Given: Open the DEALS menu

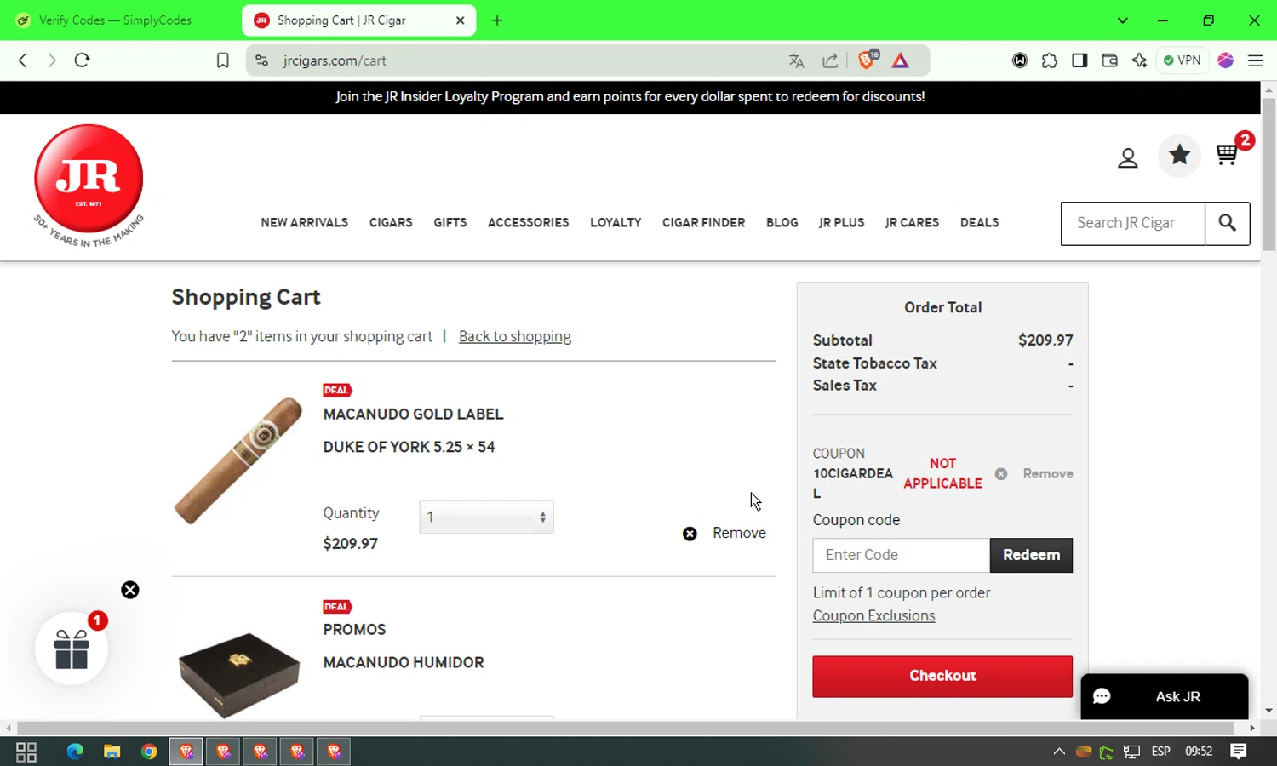Looking at the screenshot, I should pos(979,222).
